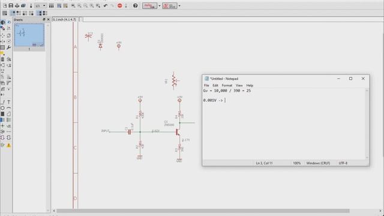The image size is (384, 216).
Task: Click the Info tool icon
Action: 2,22
